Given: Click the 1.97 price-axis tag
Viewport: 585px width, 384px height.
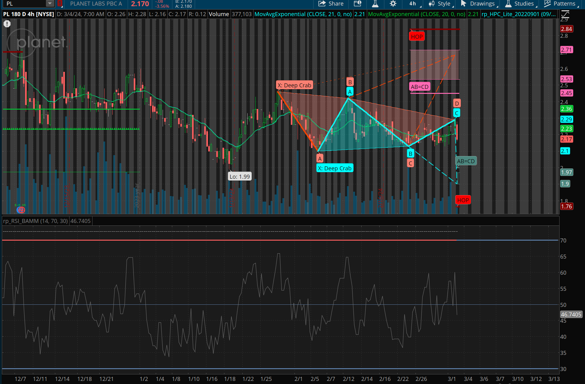Looking at the screenshot, I should click(x=566, y=172).
